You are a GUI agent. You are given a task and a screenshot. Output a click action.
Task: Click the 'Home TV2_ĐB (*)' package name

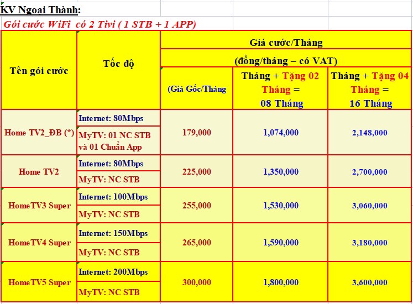click(x=39, y=132)
